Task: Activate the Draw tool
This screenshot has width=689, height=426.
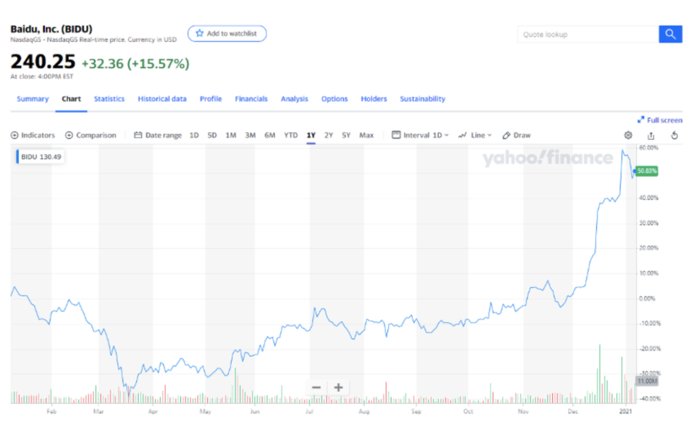Action: (516, 135)
